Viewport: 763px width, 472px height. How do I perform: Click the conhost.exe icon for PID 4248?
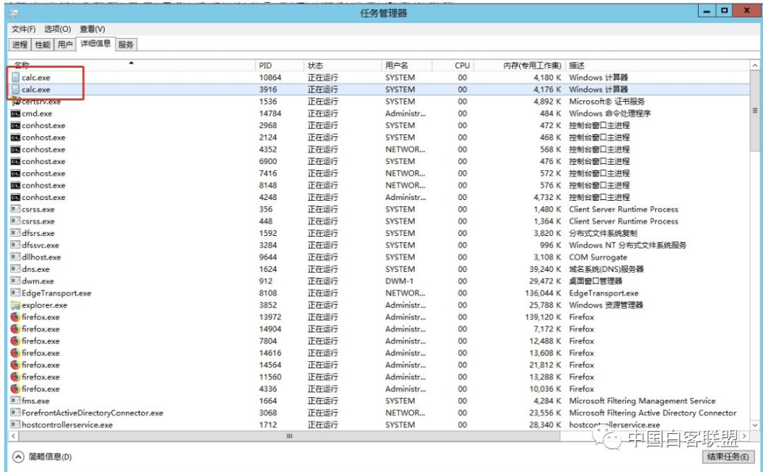tap(15, 197)
